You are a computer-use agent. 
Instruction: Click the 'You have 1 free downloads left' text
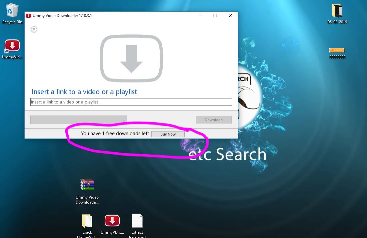coord(115,134)
